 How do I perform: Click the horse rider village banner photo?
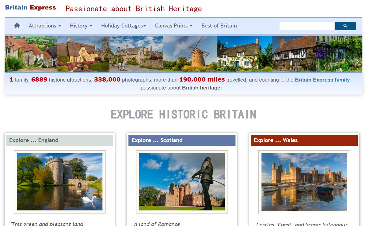click(x=136, y=54)
